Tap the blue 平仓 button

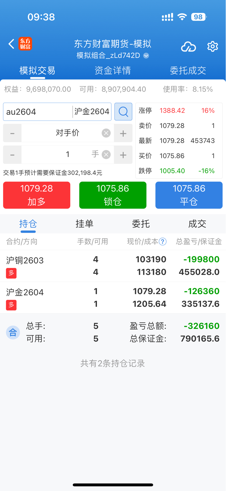click(189, 195)
